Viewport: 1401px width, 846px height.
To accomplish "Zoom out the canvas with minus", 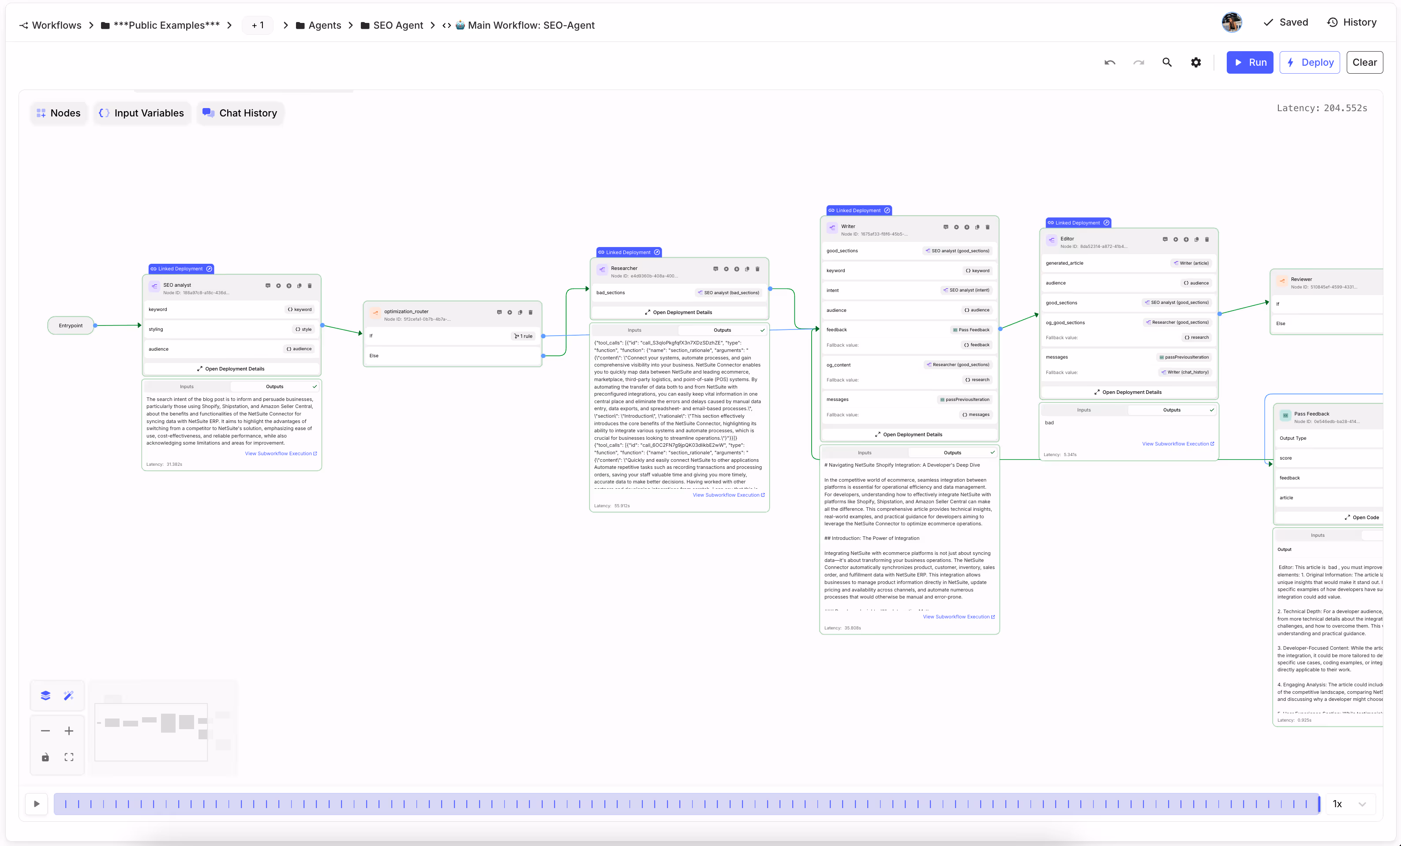I will pyautogui.click(x=45, y=730).
